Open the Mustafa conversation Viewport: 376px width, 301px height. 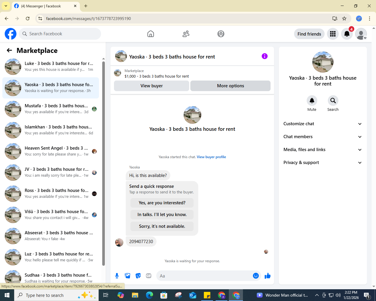point(51,109)
